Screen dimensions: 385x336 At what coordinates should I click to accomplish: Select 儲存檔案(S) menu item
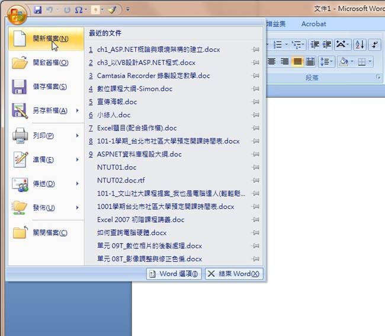coord(46,87)
